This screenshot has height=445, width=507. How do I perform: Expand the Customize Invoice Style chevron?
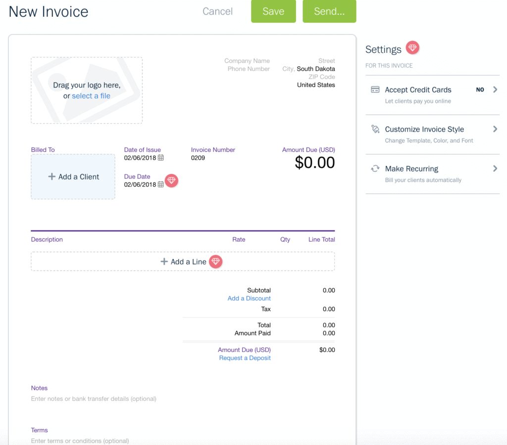pyautogui.click(x=495, y=129)
